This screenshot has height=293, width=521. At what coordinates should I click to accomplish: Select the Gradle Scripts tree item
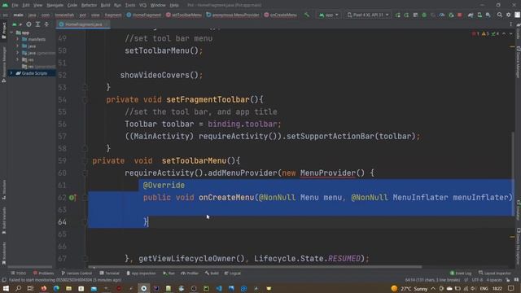click(x=31, y=73)
